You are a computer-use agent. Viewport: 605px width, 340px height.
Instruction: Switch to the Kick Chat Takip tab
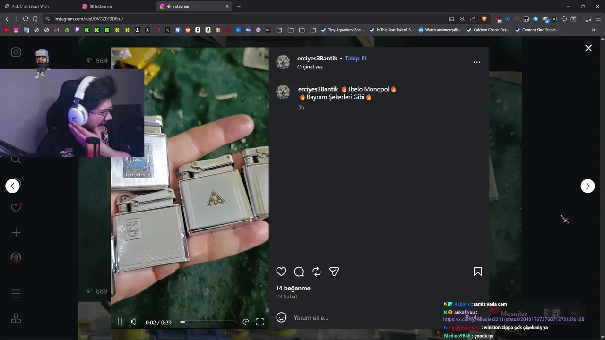(x=39, y=6)
